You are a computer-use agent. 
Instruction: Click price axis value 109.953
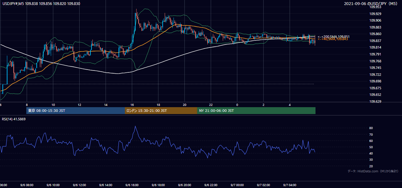[x=375, y=7]
